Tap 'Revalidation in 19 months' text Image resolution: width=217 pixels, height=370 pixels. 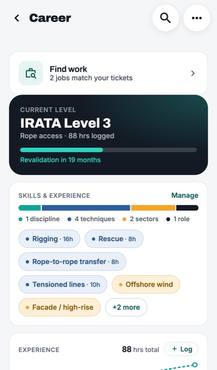pos(60,160)
